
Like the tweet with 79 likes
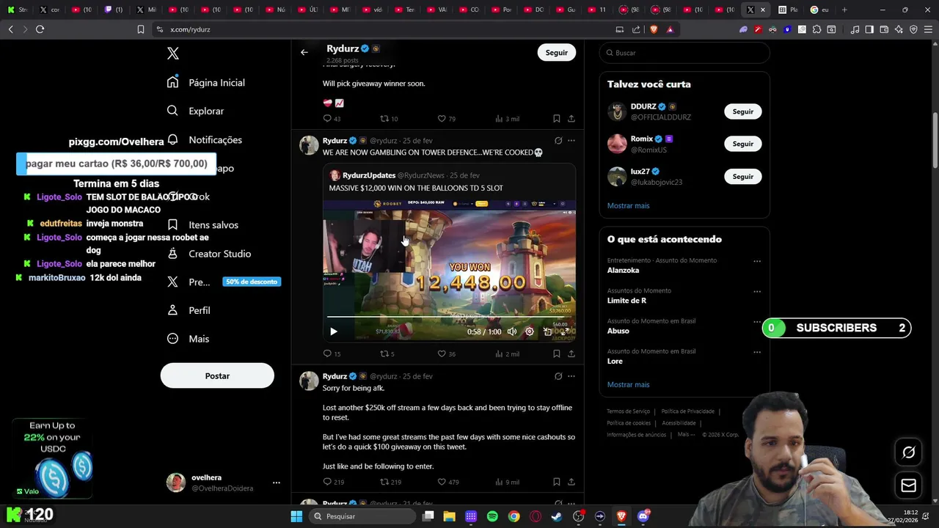(442, 118)
